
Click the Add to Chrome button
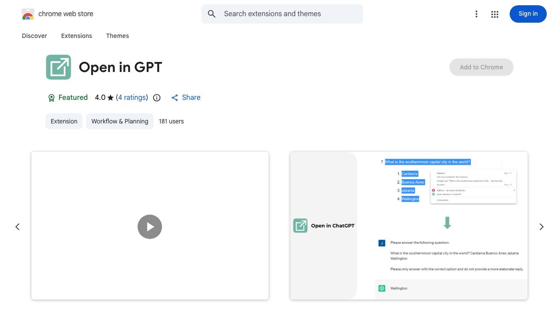[481, 67]
